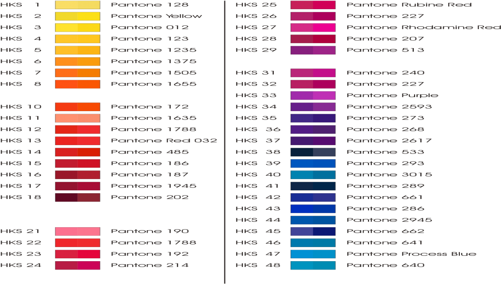The image size is (501, 284).
Task: Select the red swatch beside Pantone Red 032
Action: (78, 141)
